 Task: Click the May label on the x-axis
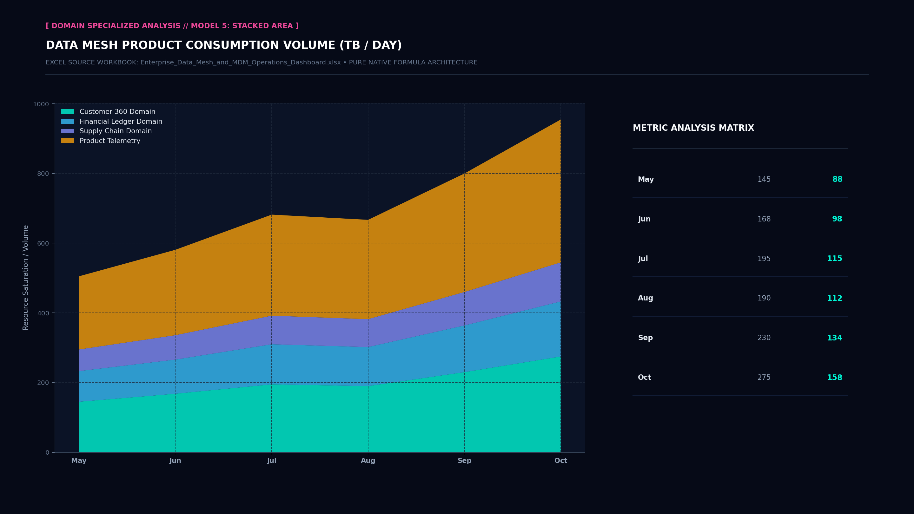click(x=79, y=461)
